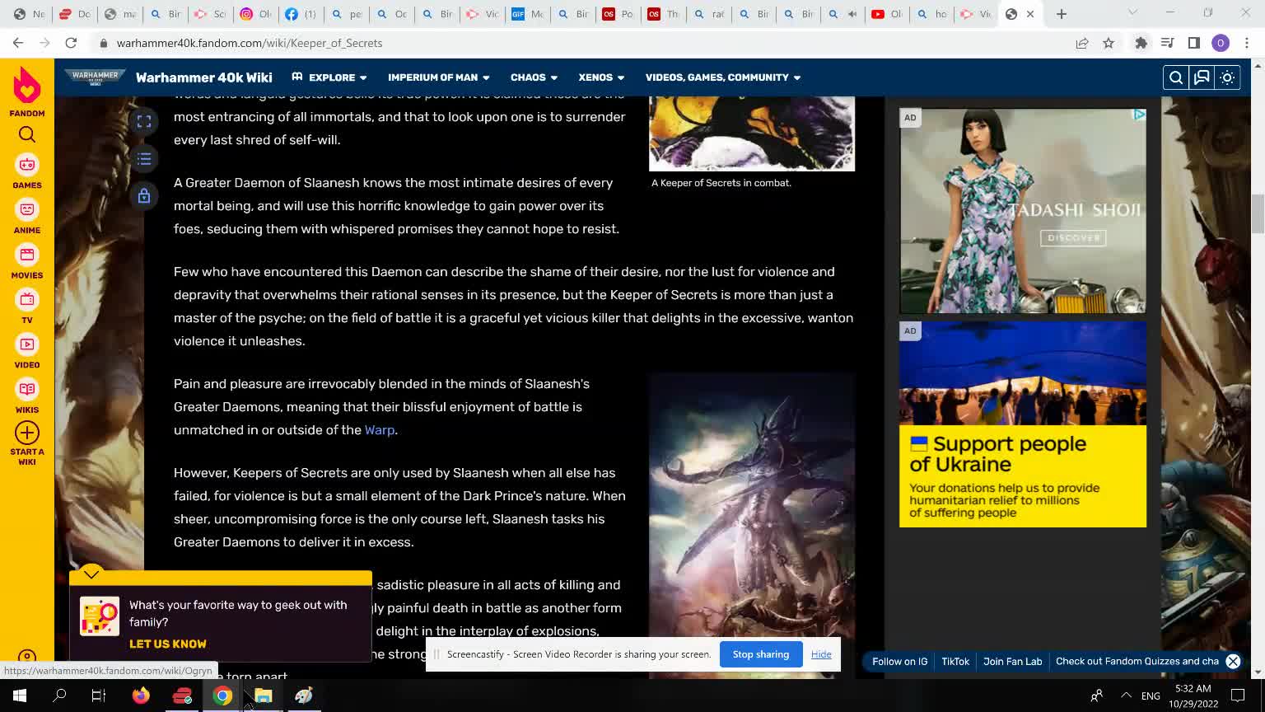1265x712 pixels.
Task: Go back with browser back arrow
Action: pyautogui.click(x=18, y=43)
